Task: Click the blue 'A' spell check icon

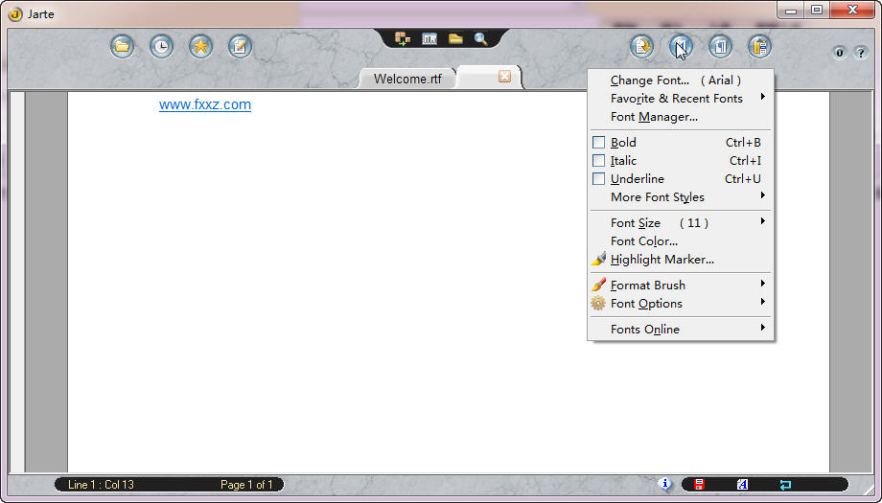Action: pyautogui.click(x=742, y=485)
